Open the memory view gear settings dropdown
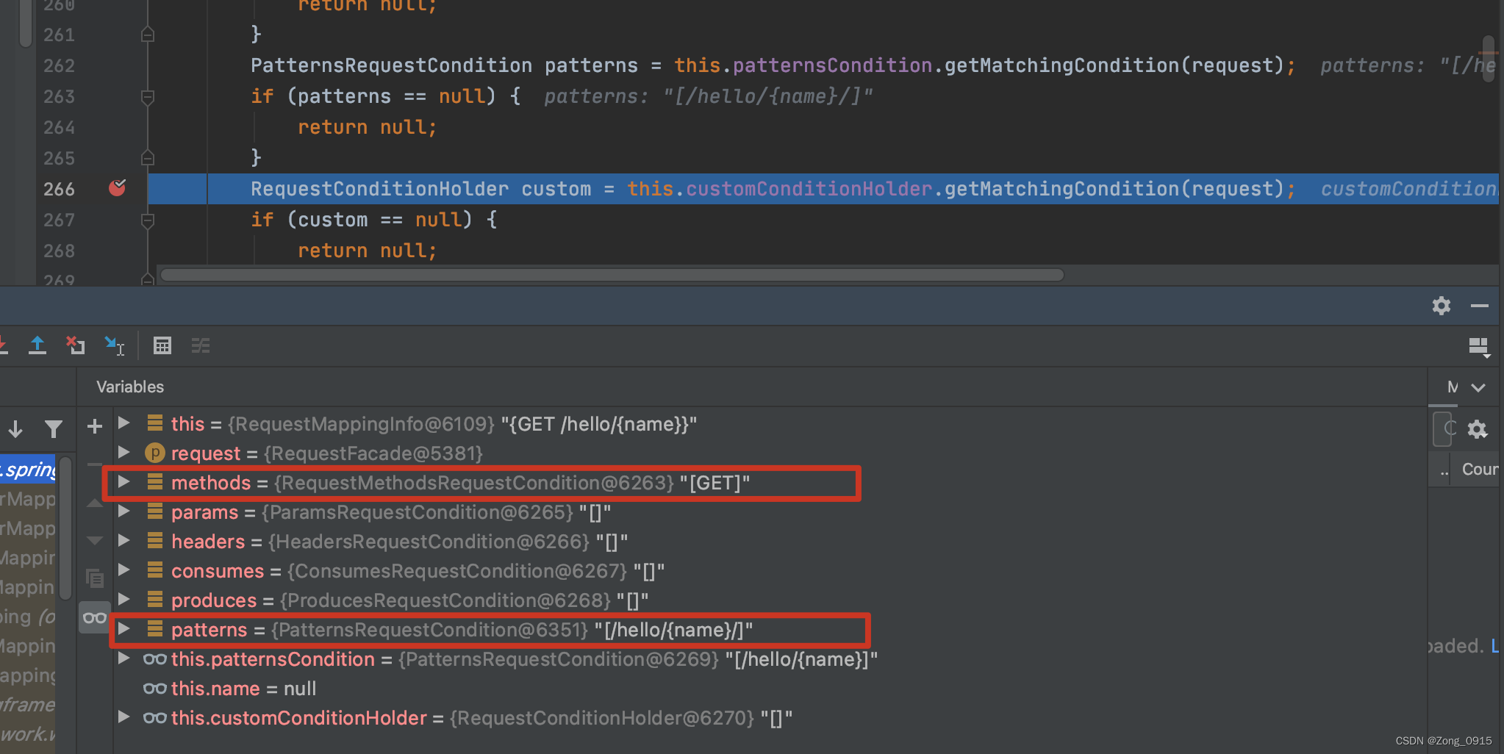The height and width of the screenshot is (754, 1504). (1478, 429)
